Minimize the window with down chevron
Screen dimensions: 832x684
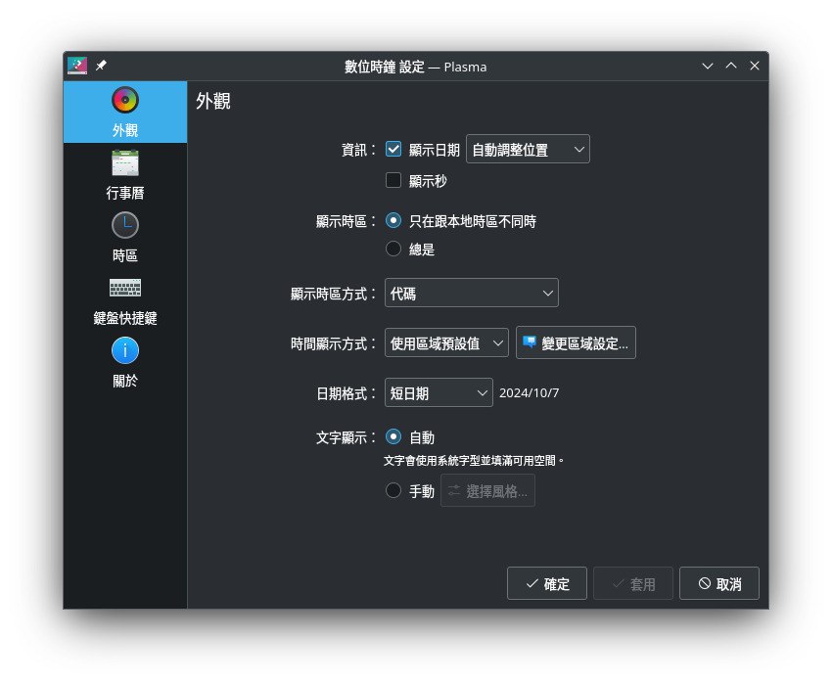pos(708,66)
